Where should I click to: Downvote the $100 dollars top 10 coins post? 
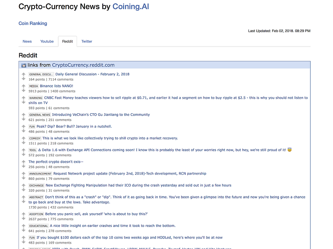[x=24, y=242]
